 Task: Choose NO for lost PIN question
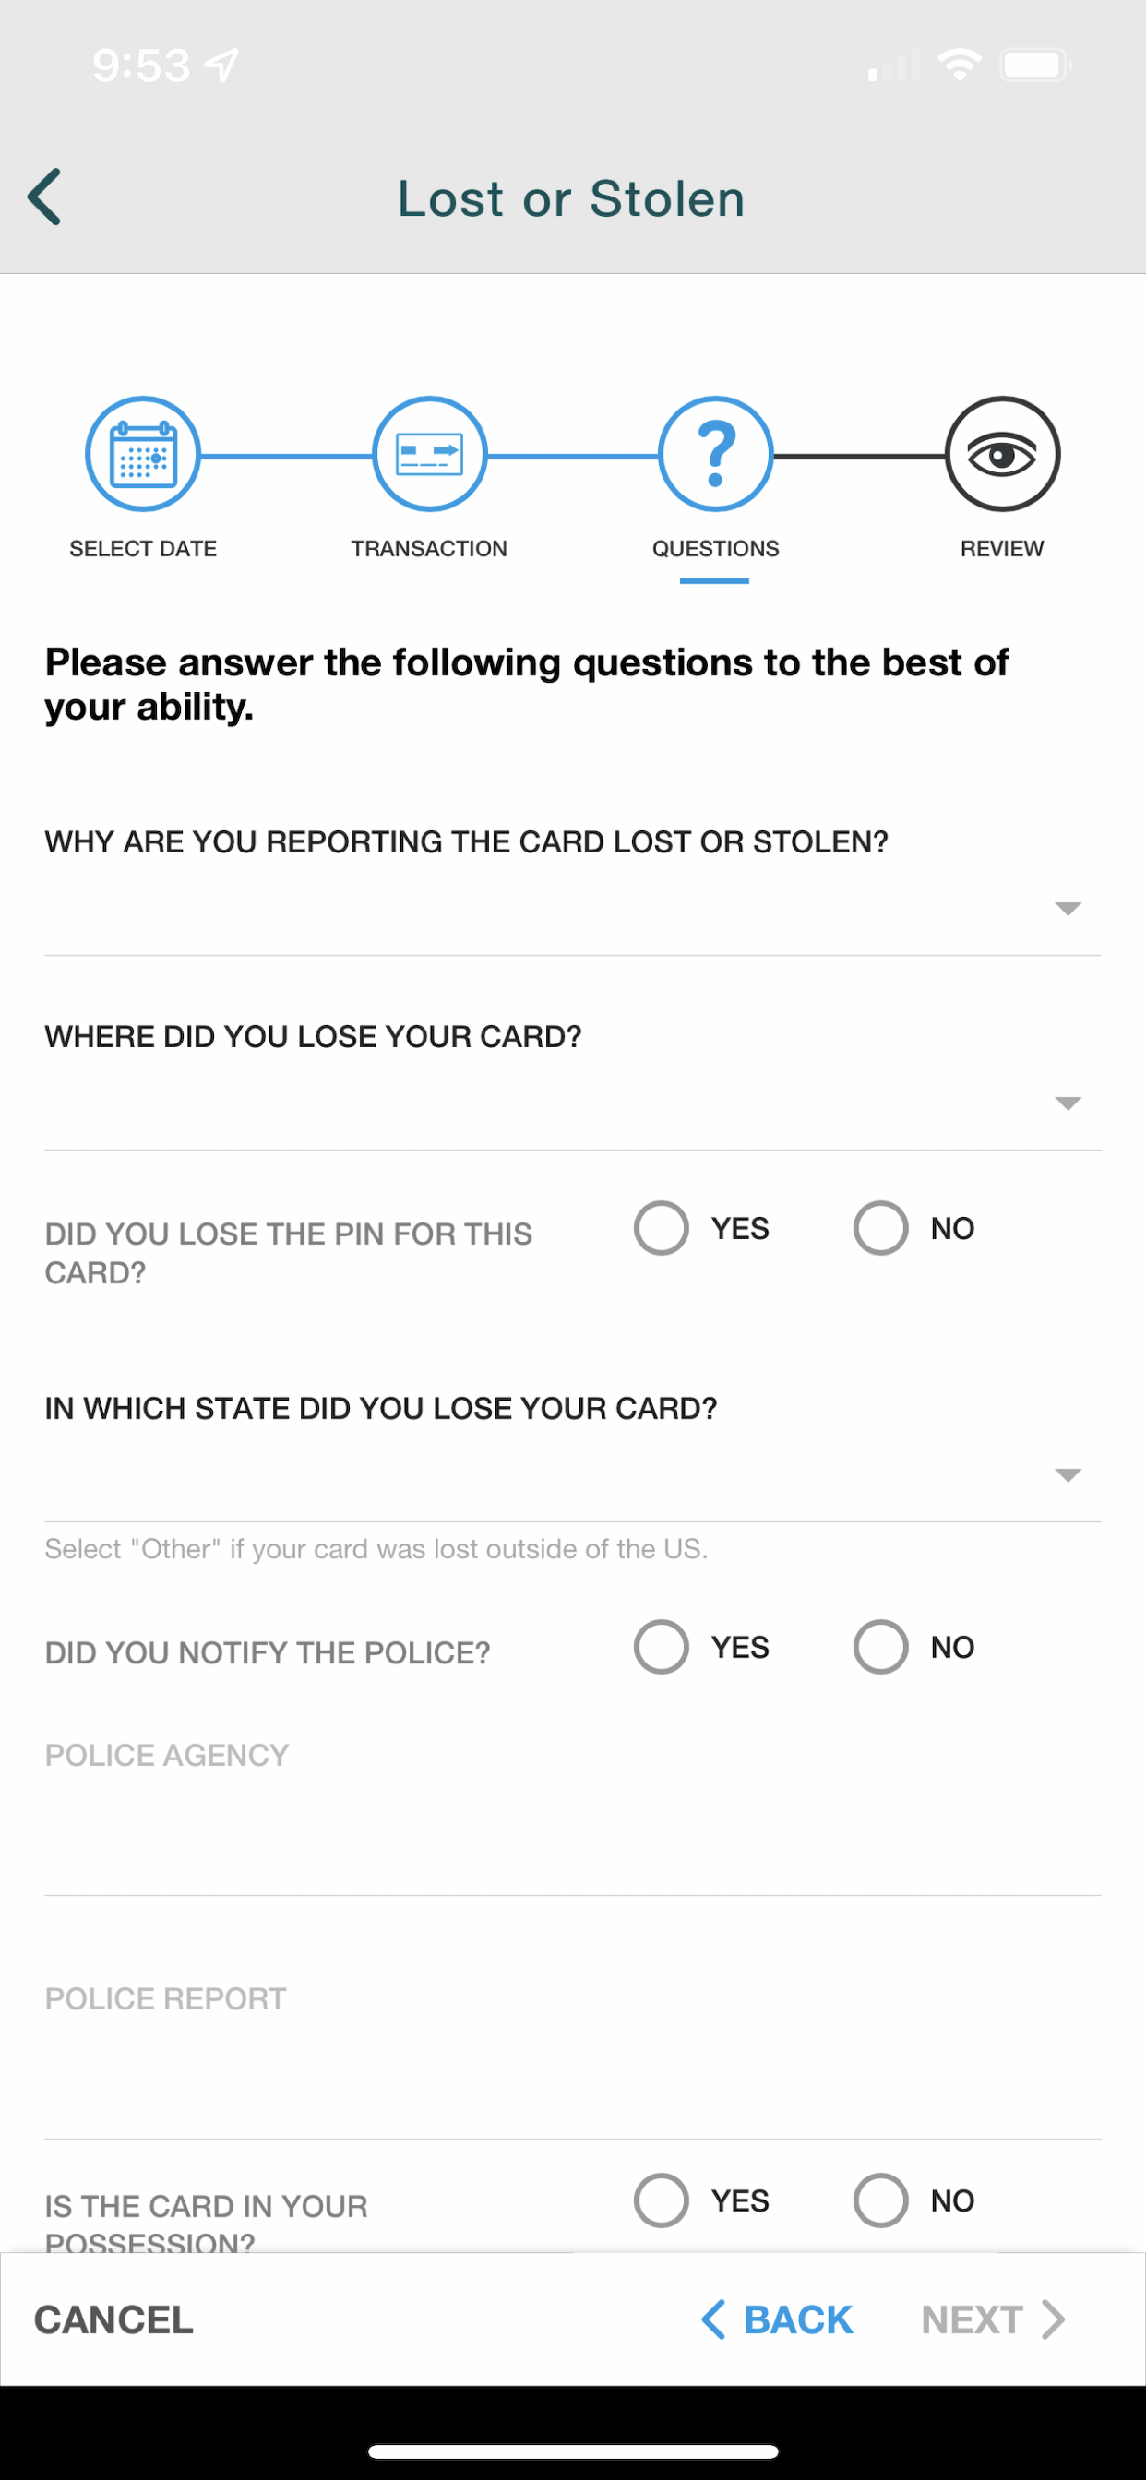tap(880, 1228)
